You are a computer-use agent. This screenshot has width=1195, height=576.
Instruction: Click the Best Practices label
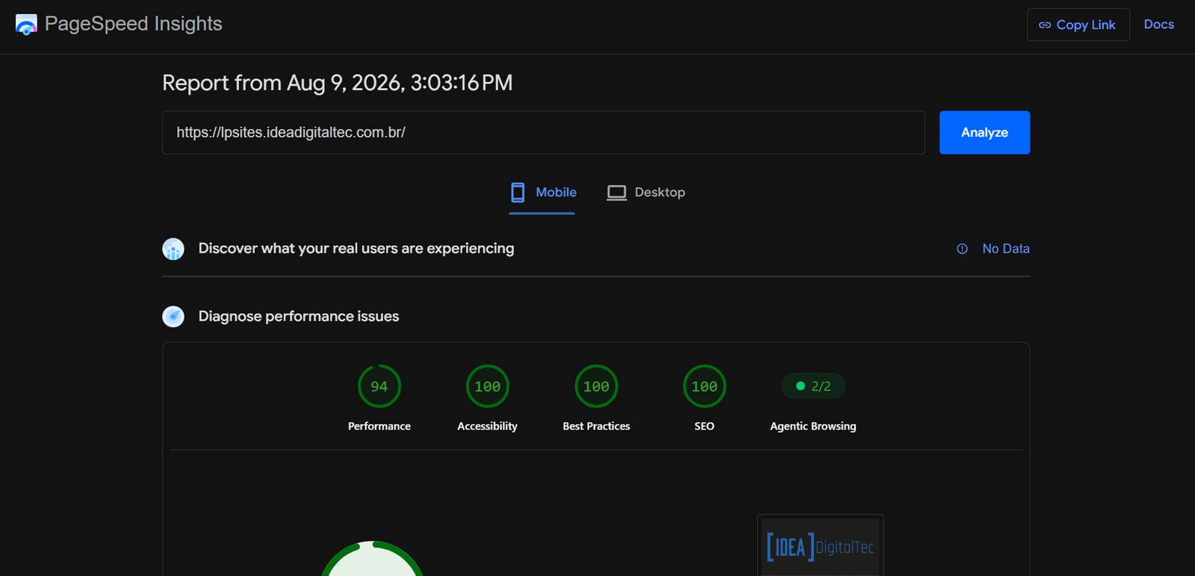[596, 426]
